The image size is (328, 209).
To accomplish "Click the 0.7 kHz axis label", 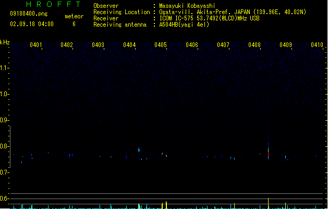I will pyautogui.click(x=4, y=172).
